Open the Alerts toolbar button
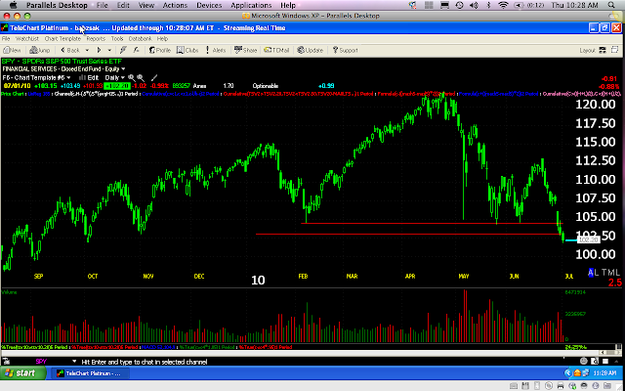 pyautogui.click(x=216, y=50)
